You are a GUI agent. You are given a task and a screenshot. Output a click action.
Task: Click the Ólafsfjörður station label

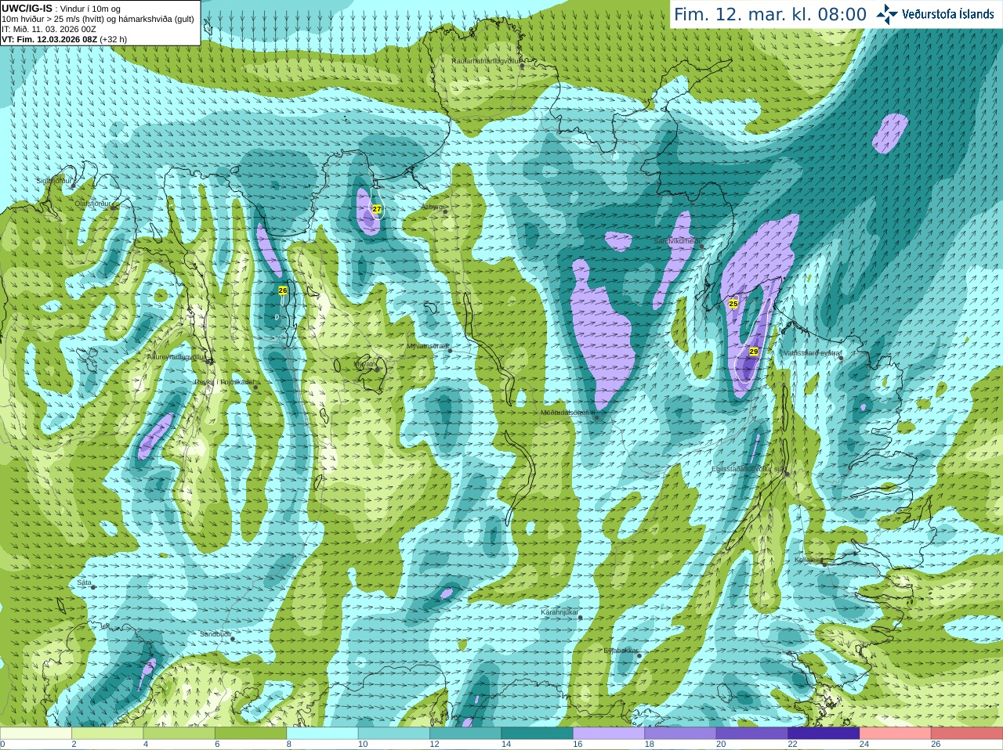[x=93, y=203]
